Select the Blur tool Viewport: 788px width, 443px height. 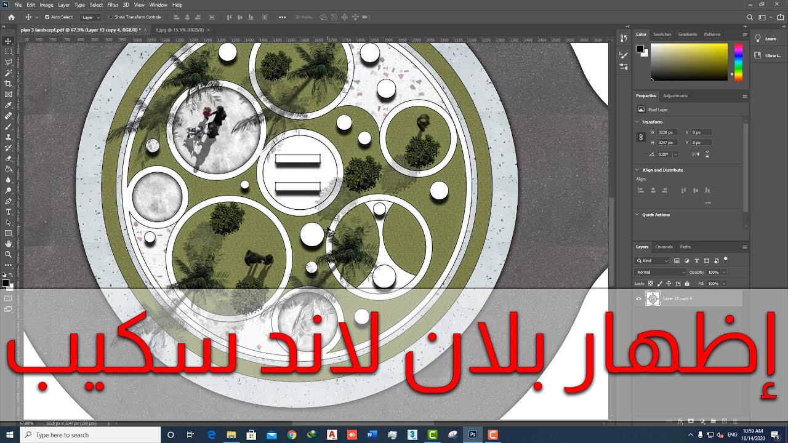coord(8,180)
